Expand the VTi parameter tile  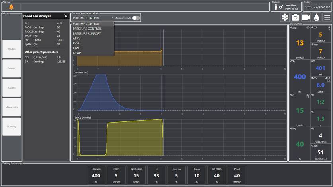click(321, 68)
